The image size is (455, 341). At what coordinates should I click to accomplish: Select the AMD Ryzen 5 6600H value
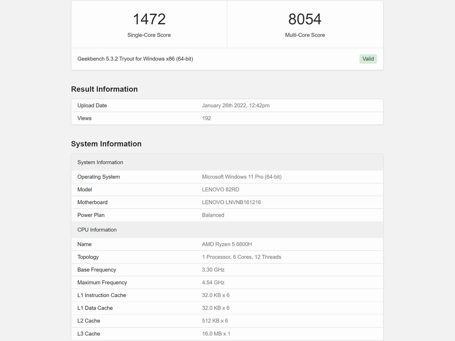pyautogui.click(x=227, y=244)
